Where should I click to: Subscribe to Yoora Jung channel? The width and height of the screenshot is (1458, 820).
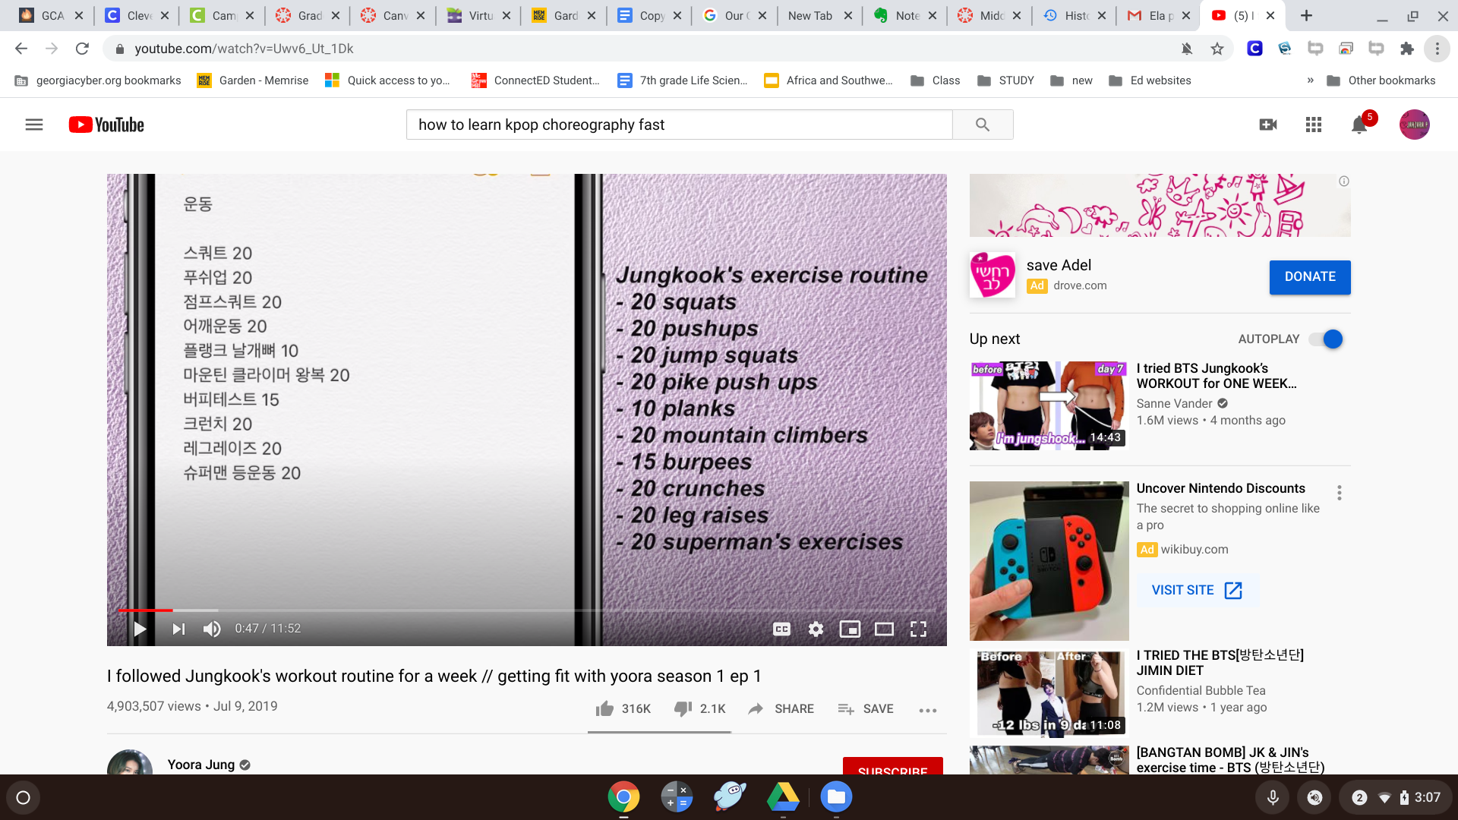(893, 766)
